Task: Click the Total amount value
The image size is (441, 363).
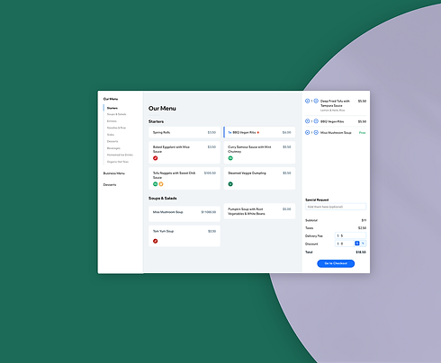Action: [x=361, y=252]
